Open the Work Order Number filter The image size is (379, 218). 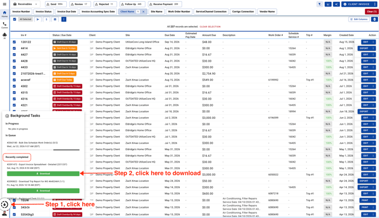click(x=179, y=12)
